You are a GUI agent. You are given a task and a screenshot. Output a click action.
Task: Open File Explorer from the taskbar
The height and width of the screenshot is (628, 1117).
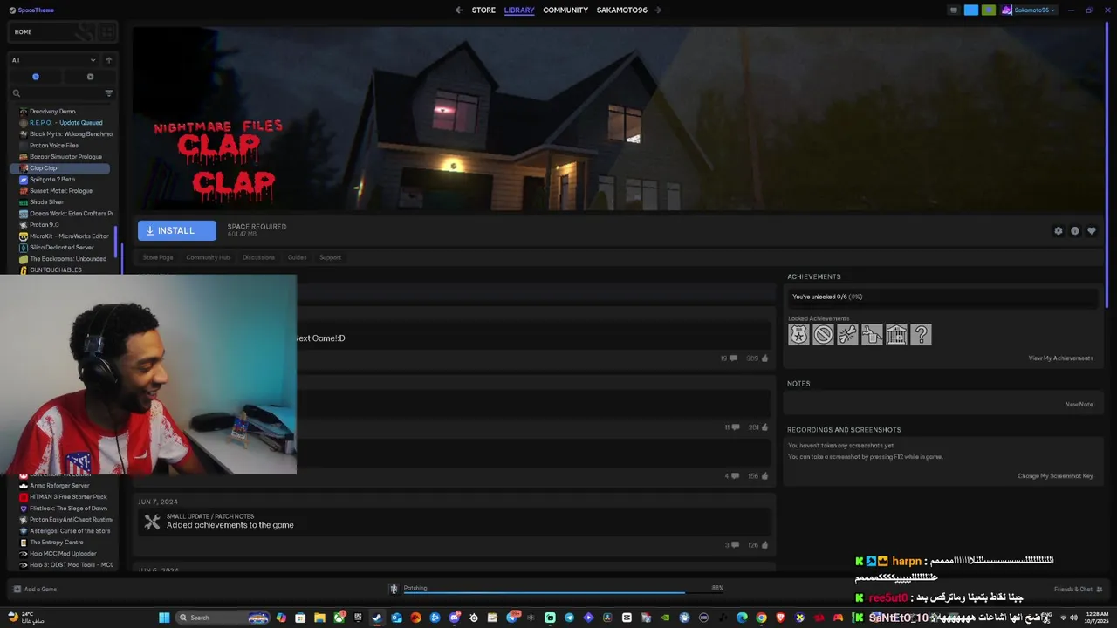[x=319, y=618]
